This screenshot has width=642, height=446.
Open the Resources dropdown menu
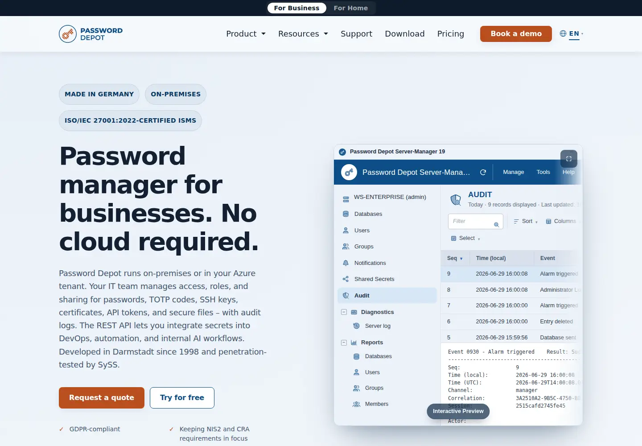click(303, 34)
